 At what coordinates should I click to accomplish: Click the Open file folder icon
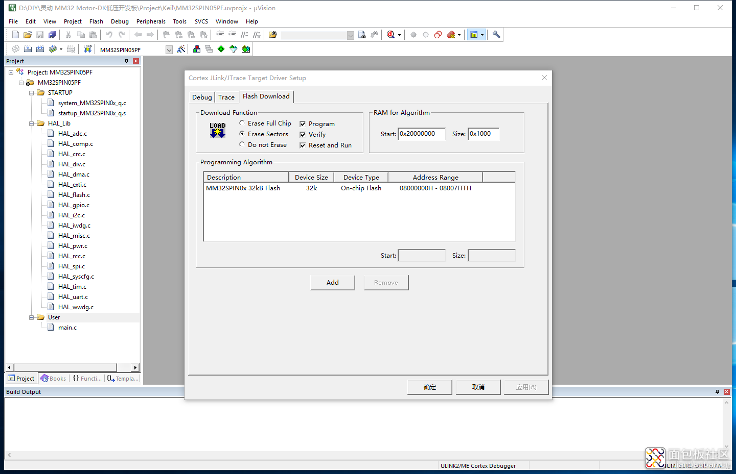coord(28,35)
